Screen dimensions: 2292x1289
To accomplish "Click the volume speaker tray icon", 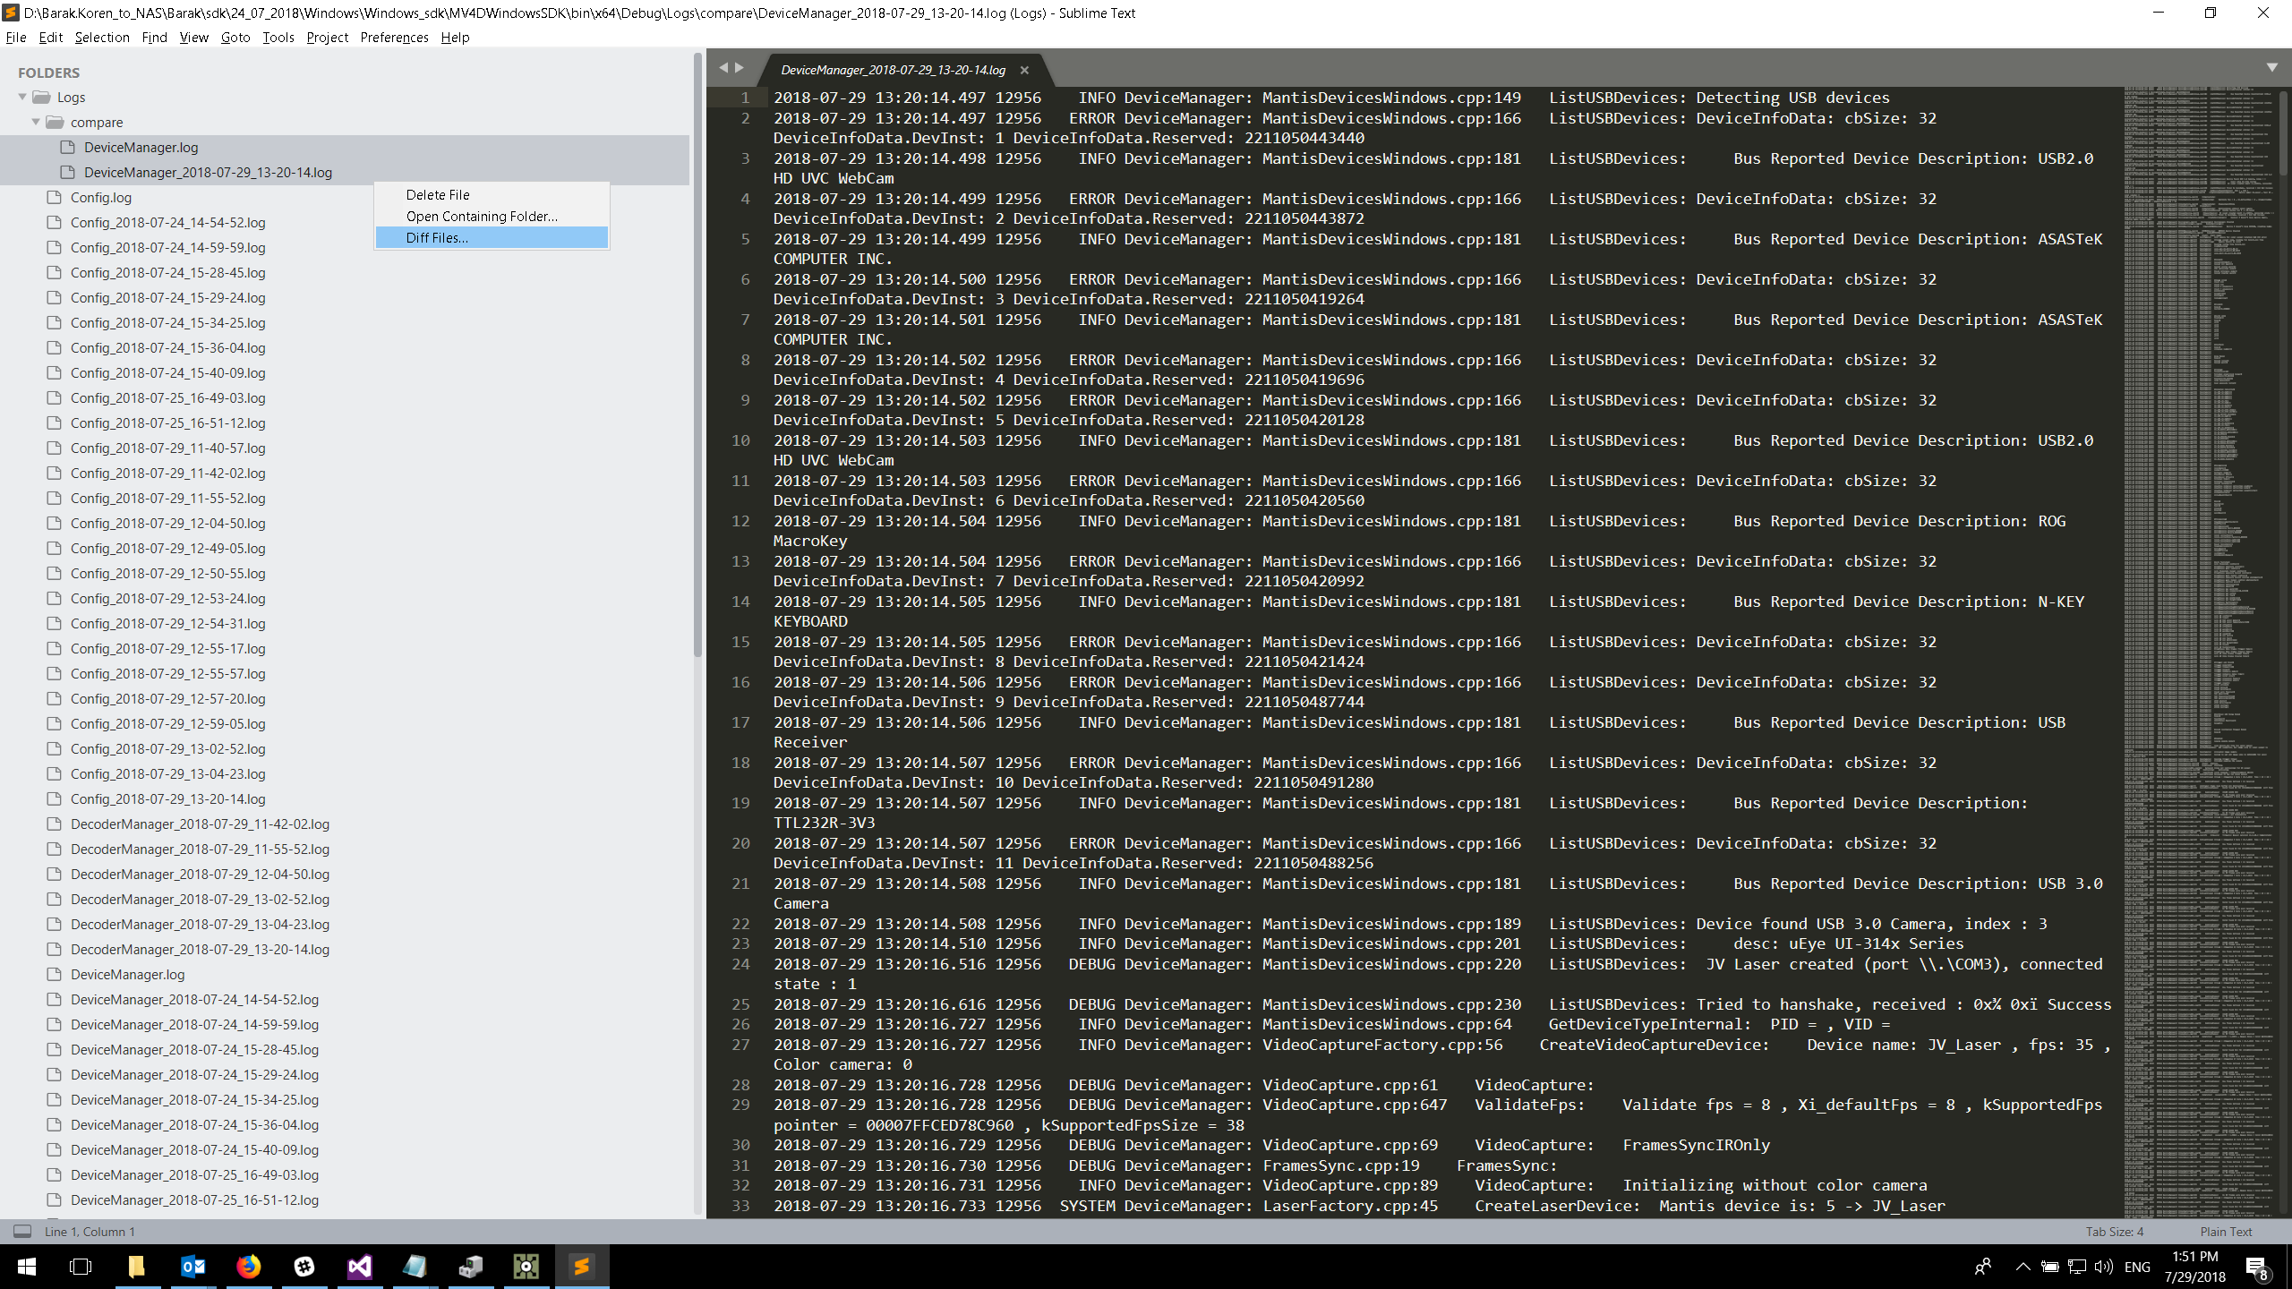I will click(2104, 1267).
